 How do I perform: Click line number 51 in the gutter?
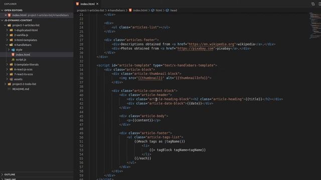coord(81,141)
